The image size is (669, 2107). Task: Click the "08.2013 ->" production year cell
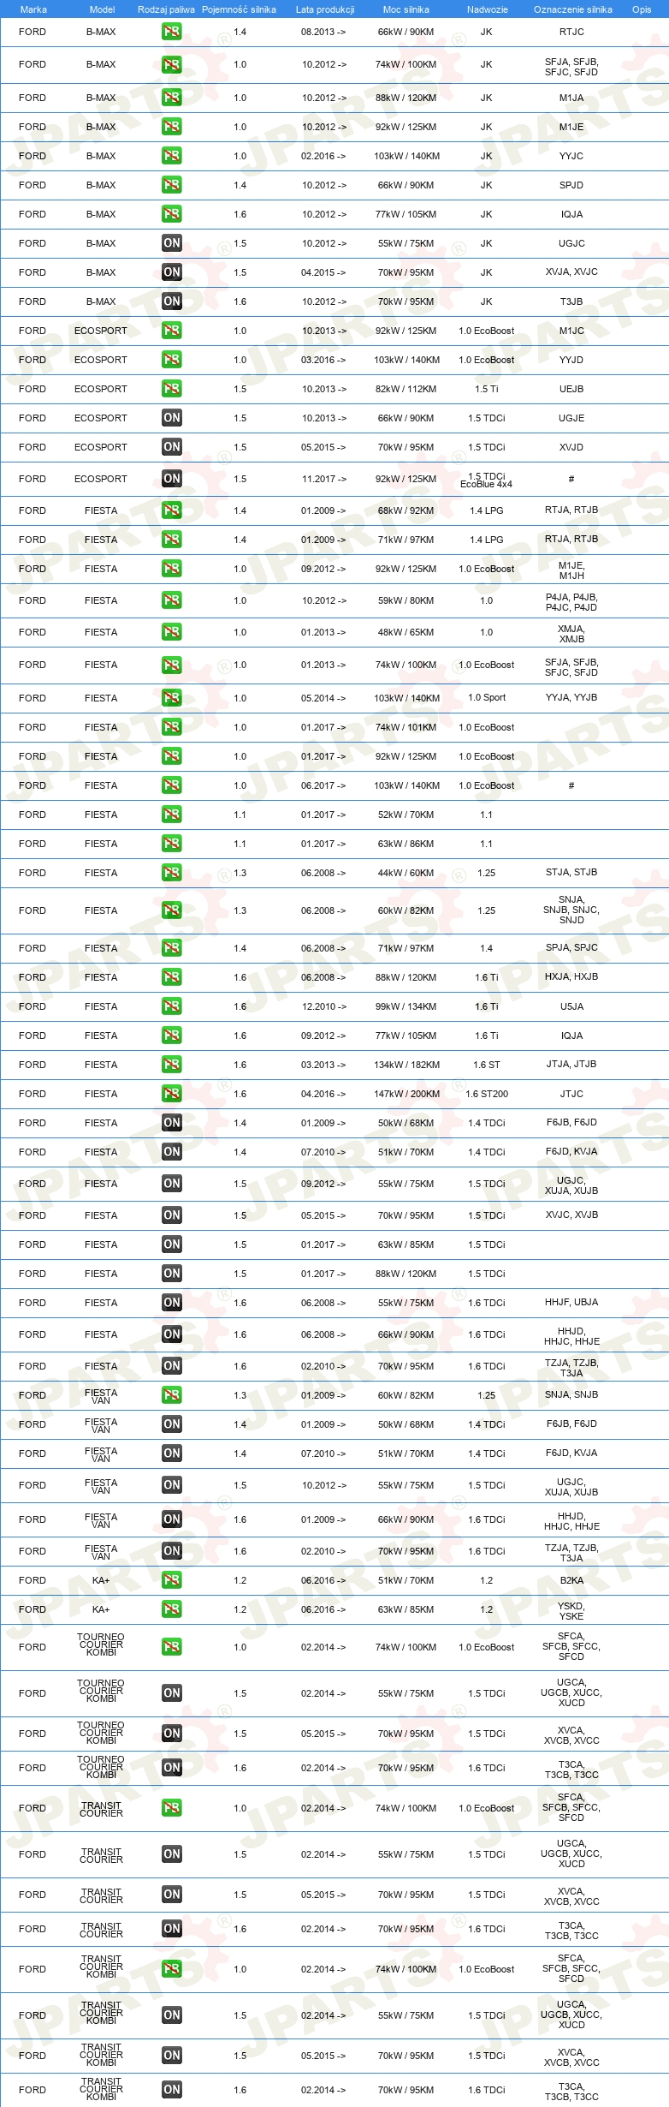point(324,32)
